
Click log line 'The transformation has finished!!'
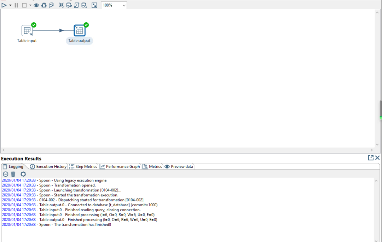pyautogui.click(x=56, y=224)
